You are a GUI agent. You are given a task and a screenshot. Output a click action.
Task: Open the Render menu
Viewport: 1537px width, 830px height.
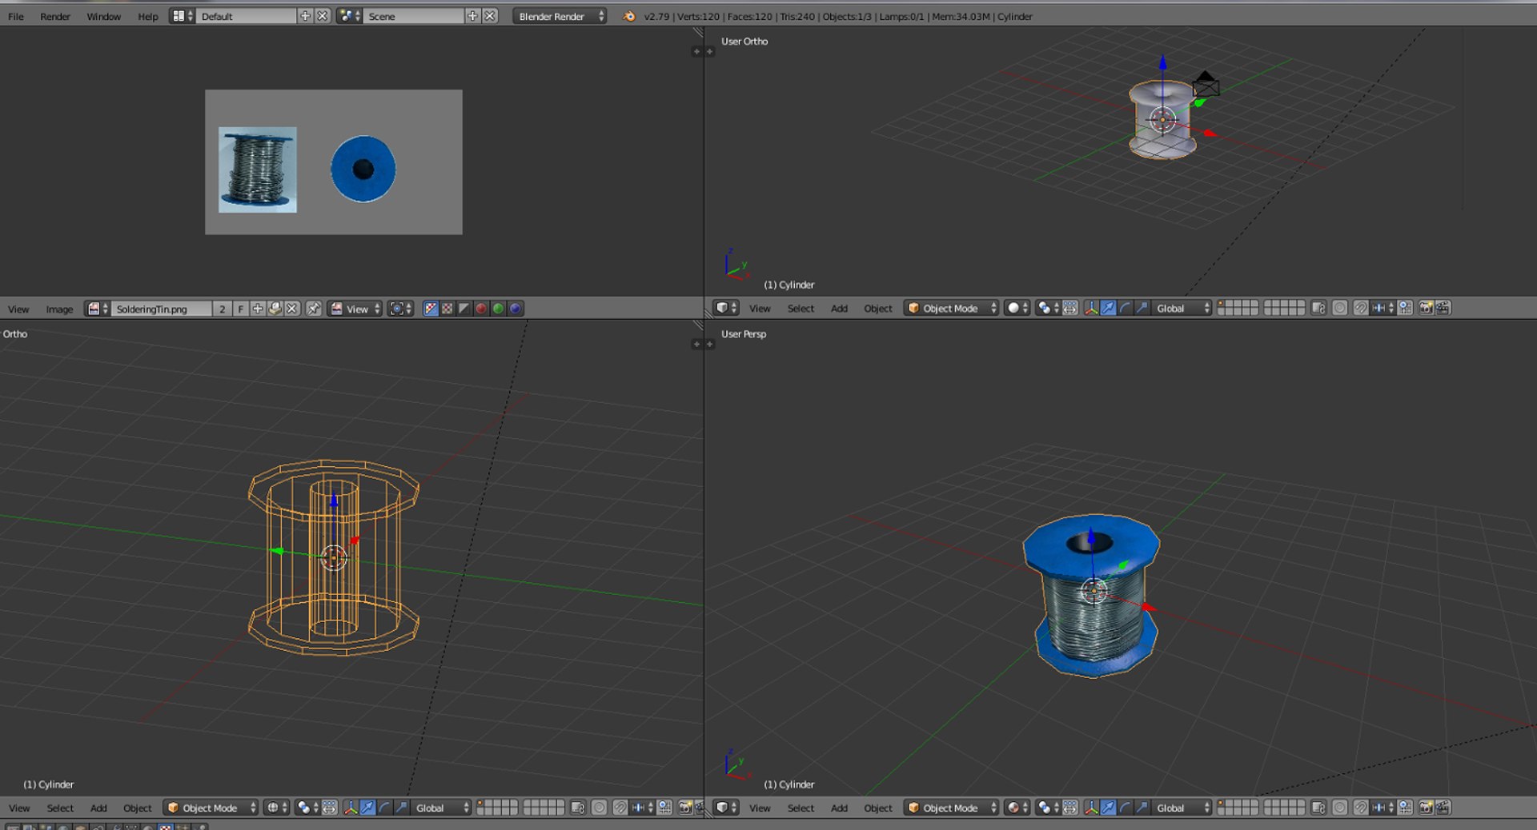click(55, 16)
